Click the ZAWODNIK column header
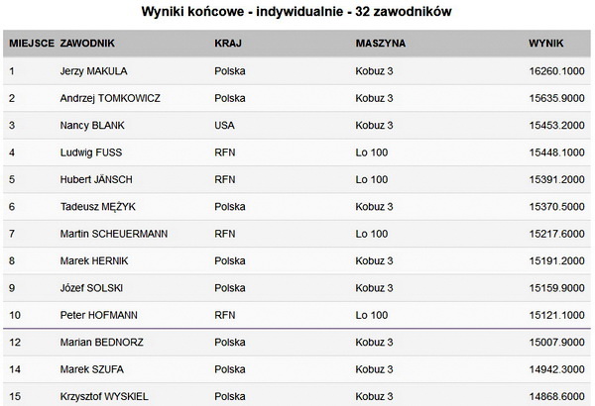This screenshot has width=595, height=406. coord(88,45)
